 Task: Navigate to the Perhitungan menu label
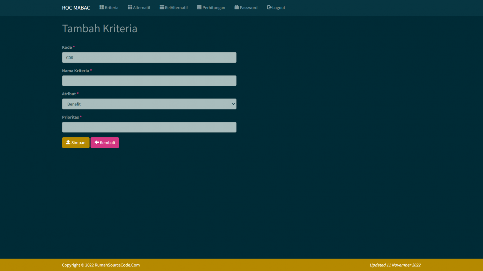coord(214,8)
